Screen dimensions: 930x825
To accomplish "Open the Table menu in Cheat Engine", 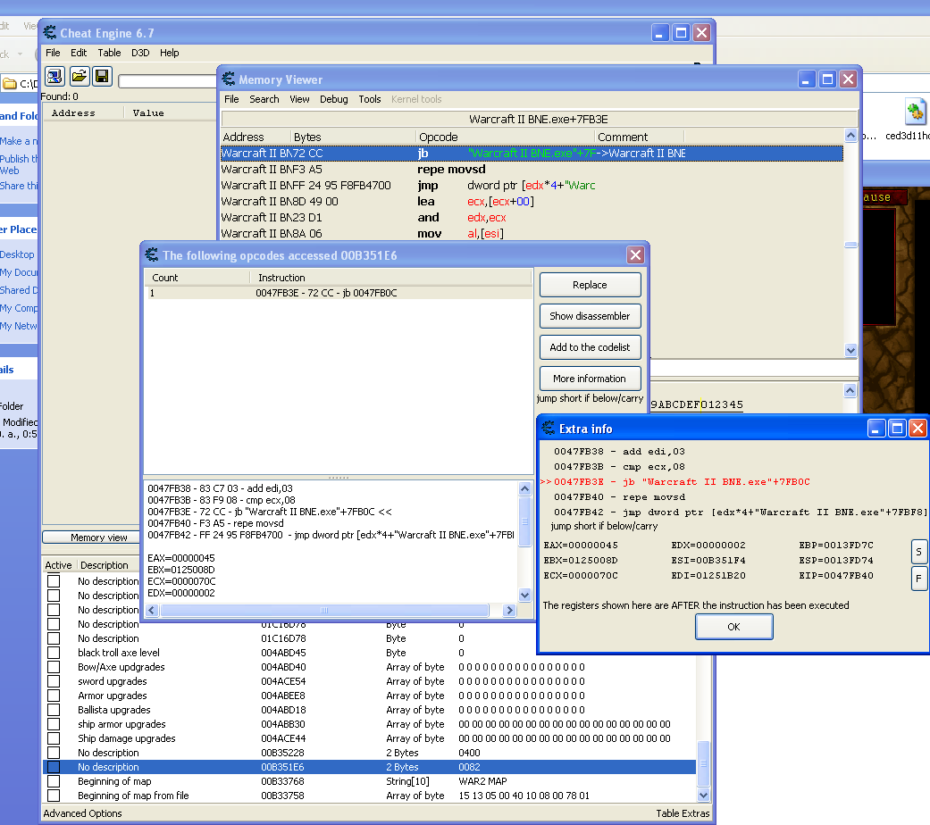I will pos(109,53).
